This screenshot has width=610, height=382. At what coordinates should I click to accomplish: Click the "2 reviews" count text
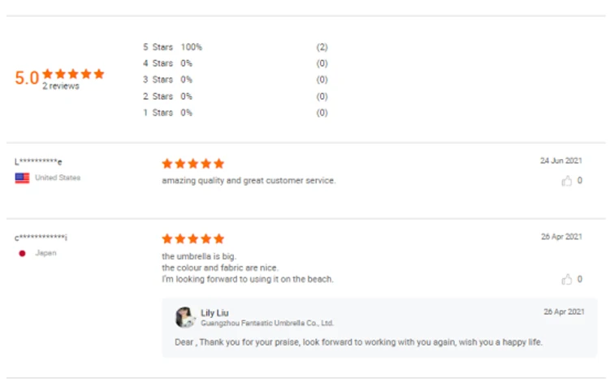(x=61, y=86)
